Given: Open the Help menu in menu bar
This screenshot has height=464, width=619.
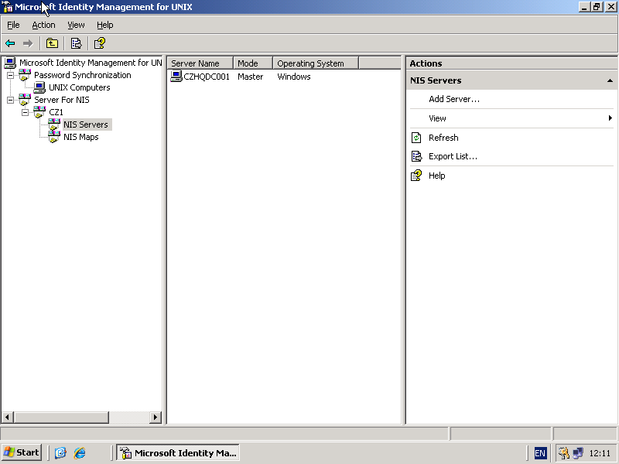Looking at the screenshot, I should pyautogui.click(x=105, y=25).
